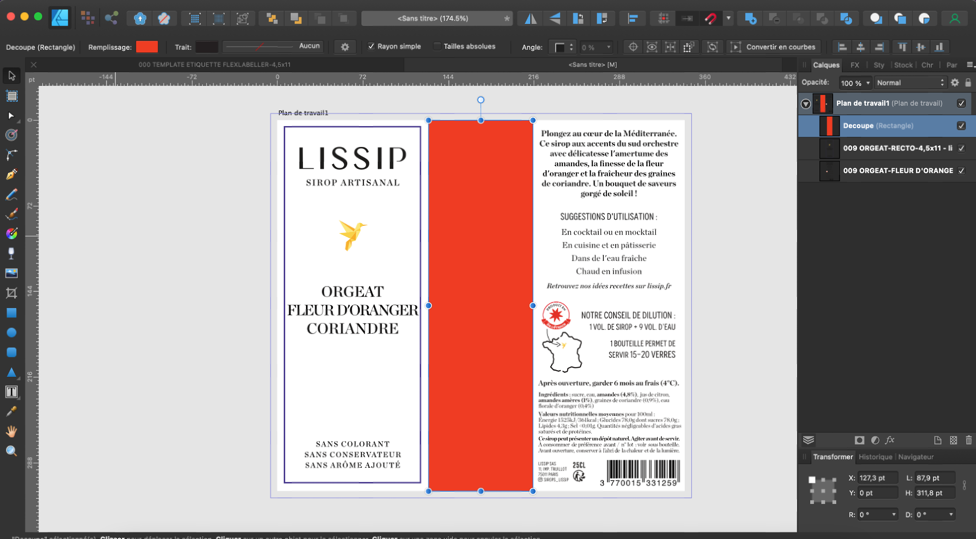Toggle Rayon simple checkbox
The height and width of the screenshot is (539, 976).
(x=371, y=46)
